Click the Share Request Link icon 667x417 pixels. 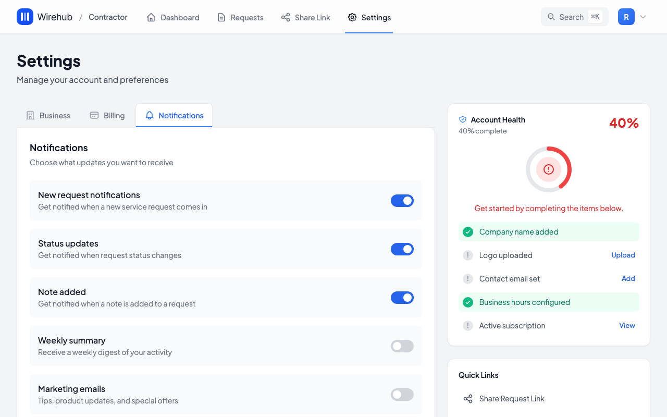coord(467,399)
